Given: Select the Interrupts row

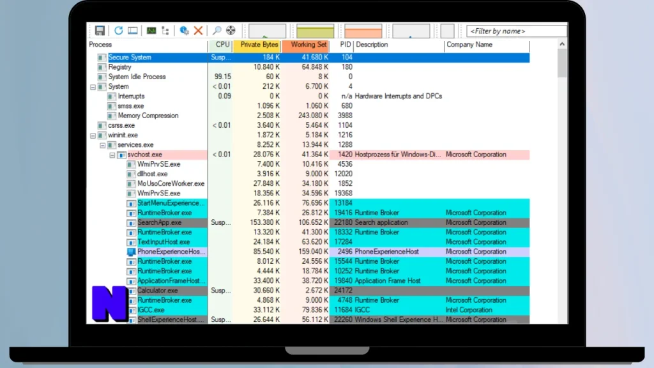Looking at the screenshot, I should tap(308, 96).
